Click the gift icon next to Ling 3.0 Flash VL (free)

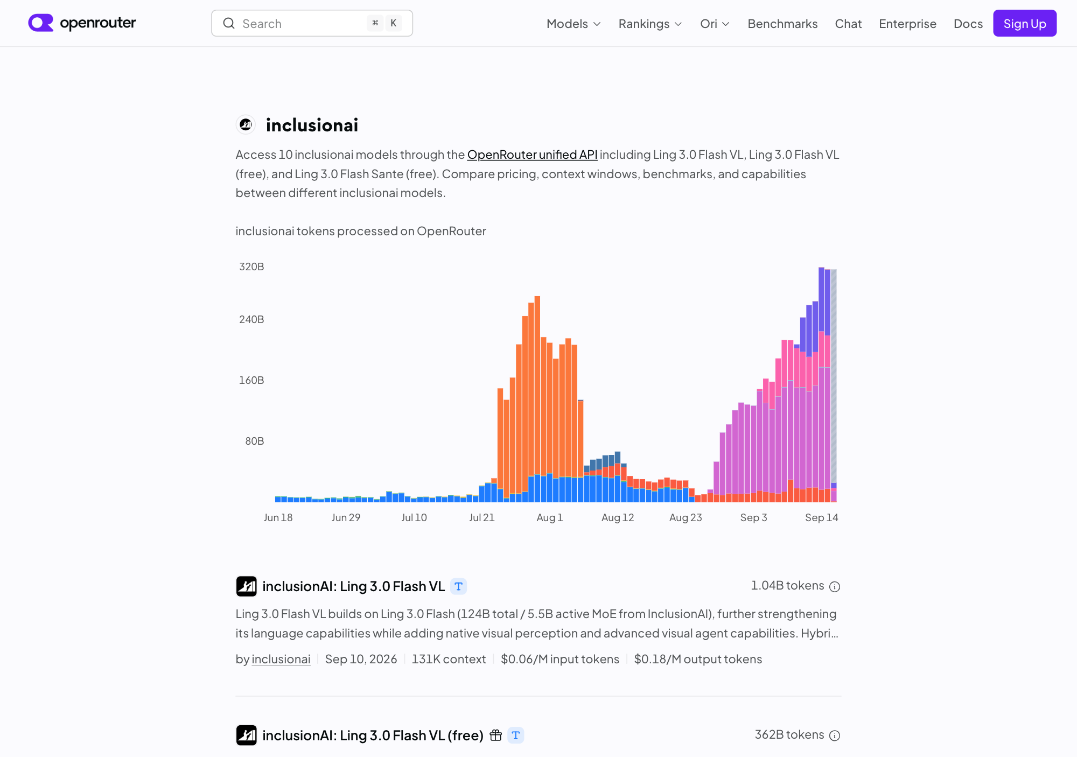point(496,735)
